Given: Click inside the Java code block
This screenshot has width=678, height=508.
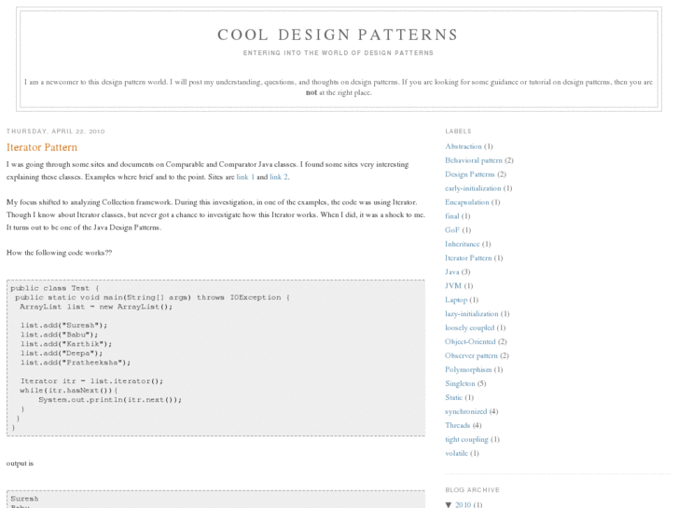Looking at the screenshot, I should point(214,359).
